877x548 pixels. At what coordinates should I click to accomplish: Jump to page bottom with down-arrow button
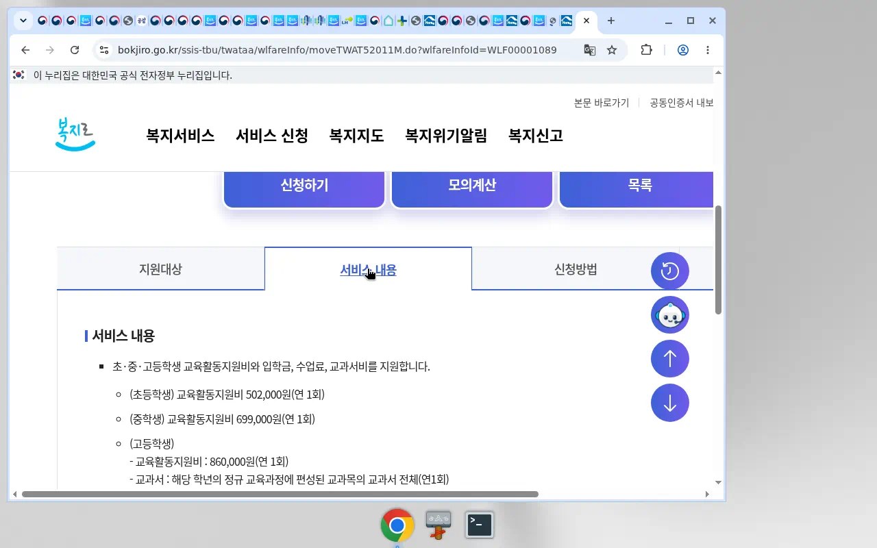point(670,403)
